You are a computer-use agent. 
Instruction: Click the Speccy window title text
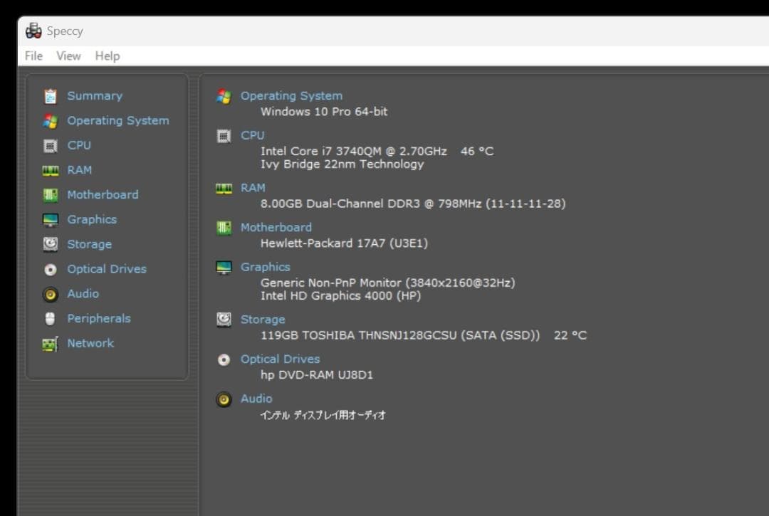click(64, 31)
